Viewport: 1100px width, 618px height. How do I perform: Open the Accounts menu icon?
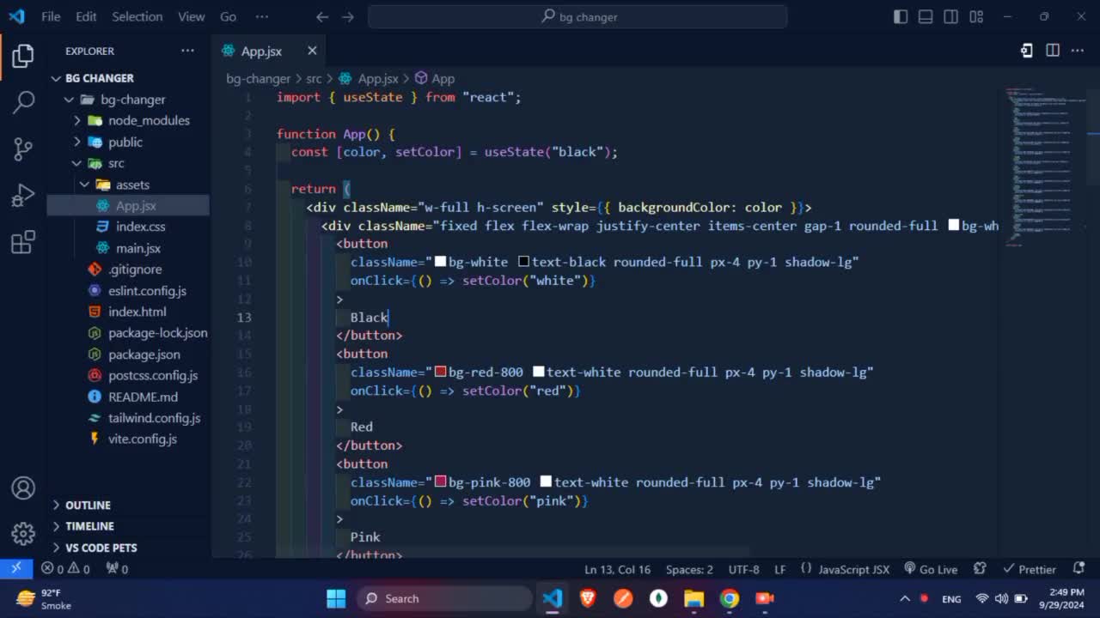point(23,488)
